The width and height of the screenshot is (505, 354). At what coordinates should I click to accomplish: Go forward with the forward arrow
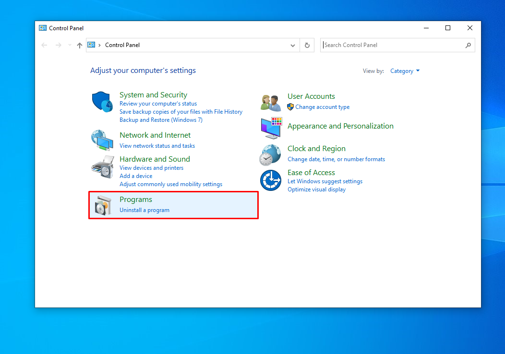coord(58,45)
